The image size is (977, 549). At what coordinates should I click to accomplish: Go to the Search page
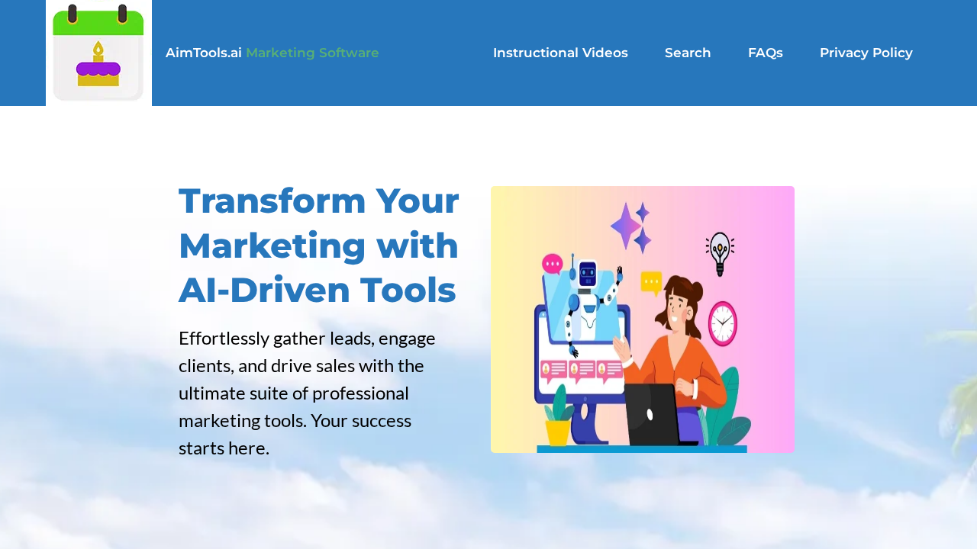click(x=687, y=53)
